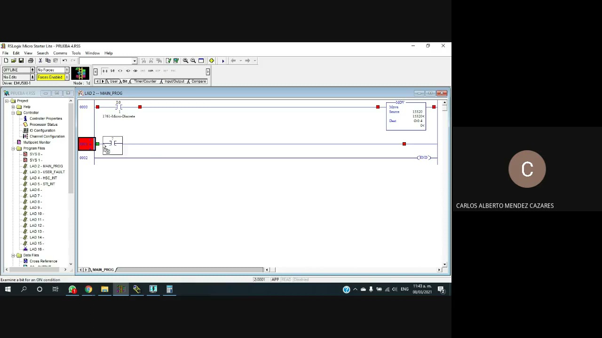Open the toolbar search combo box arrow

[135, 61]
